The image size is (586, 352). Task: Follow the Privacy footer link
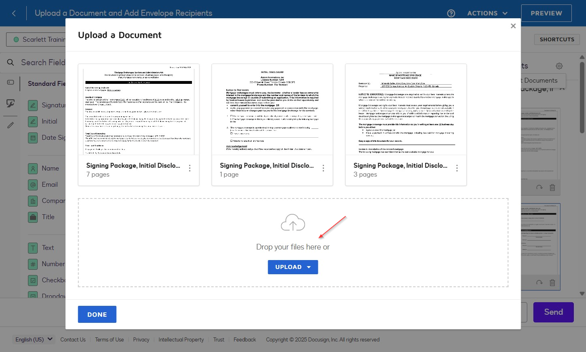click(x=141, y=339)
